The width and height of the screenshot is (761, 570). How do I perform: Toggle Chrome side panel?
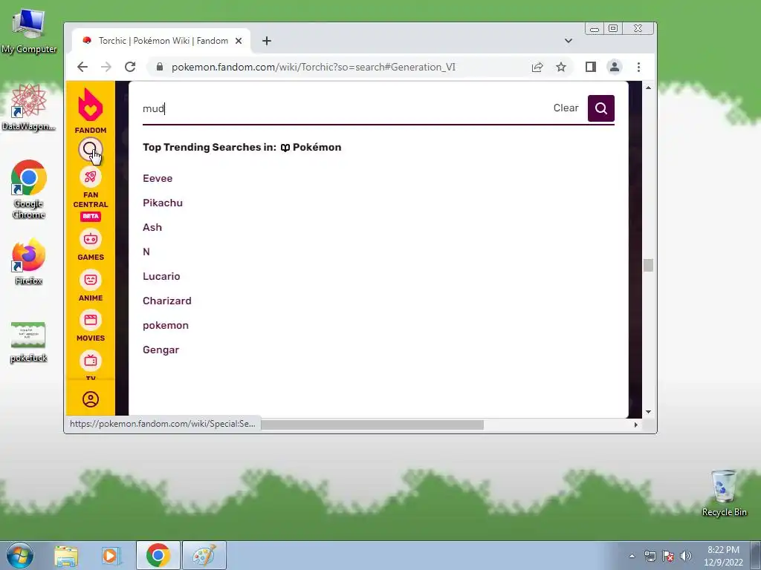click(x=591, y=67)
